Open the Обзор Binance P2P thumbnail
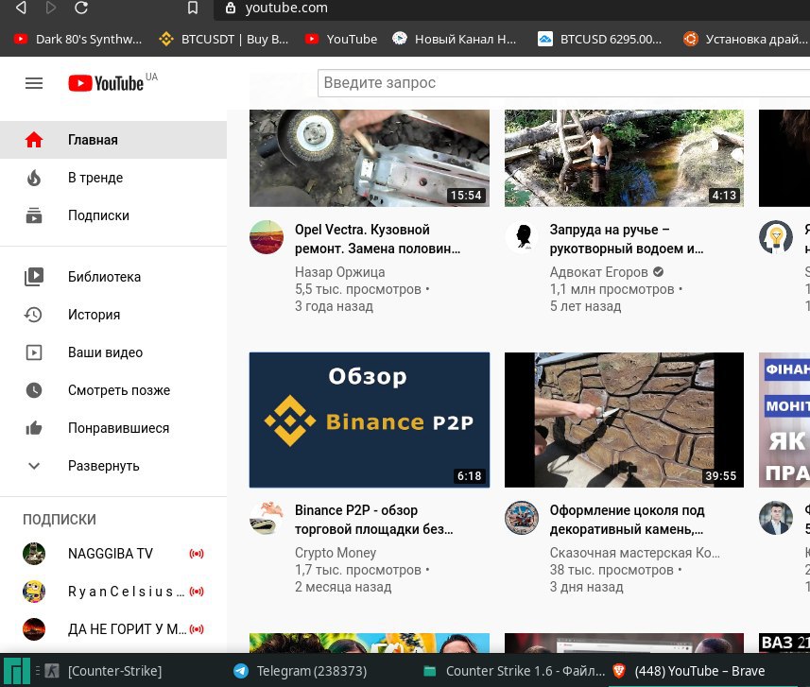The width and height of the screenshot is (810, 687). (370, 420)
